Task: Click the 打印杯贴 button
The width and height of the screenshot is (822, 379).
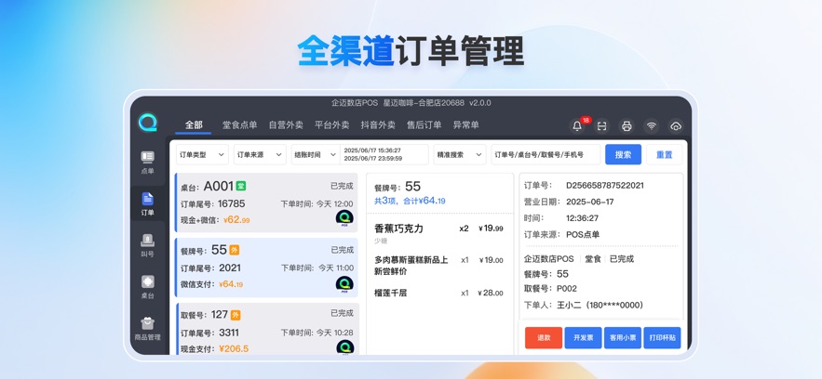Action: coord(662,338)
